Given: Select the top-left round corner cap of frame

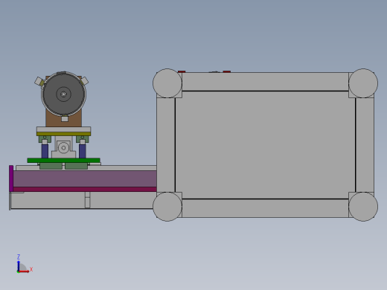Looking at the screenshot, I should [167, 83].
